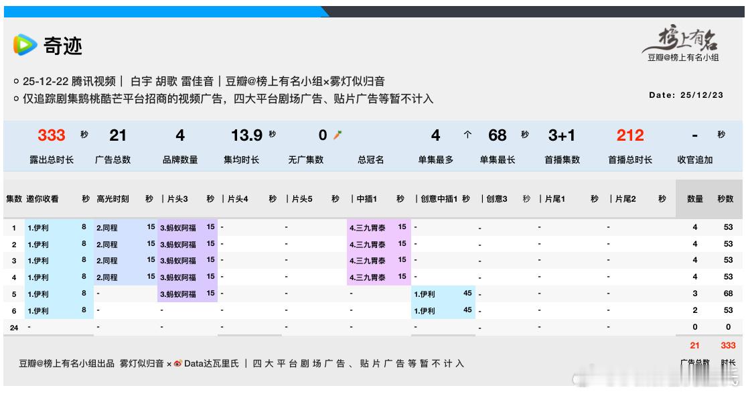This screenshot has height=394, width=746.
Task: Click the quantity 2 in episode 6 row
Action: [694, 310]
